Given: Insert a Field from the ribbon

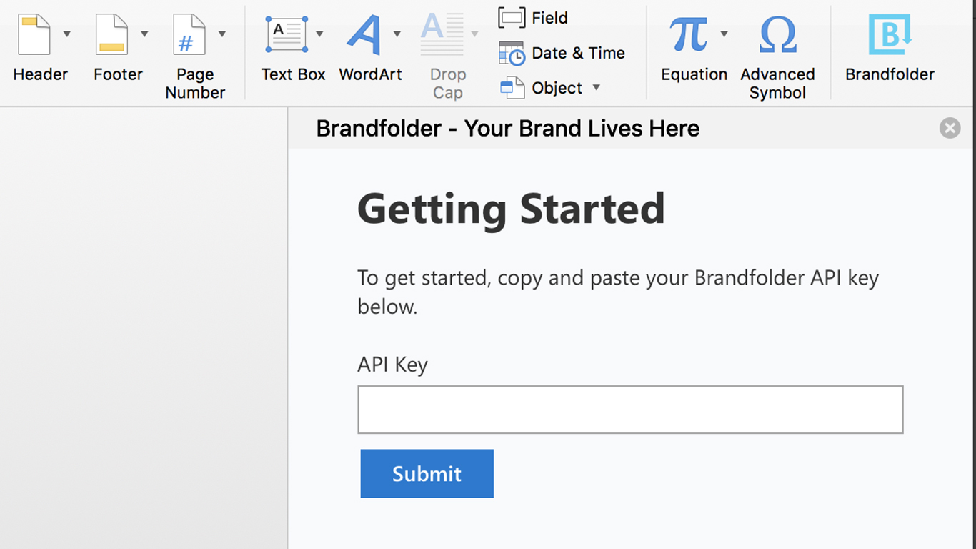Looking at the screenshot, I should pyautogui.click(x=533, y=18).
